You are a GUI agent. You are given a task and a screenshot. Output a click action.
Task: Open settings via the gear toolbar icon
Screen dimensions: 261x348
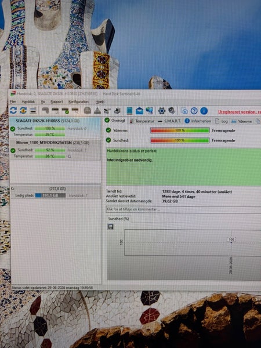[x=162, y=111]
